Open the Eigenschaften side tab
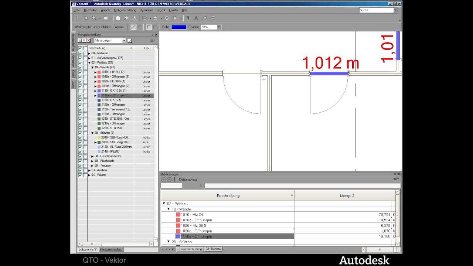Viewport: 473px width, 266px height. pos(73,43)
